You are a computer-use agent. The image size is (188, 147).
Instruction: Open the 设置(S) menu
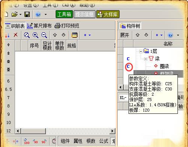(31, 5)
